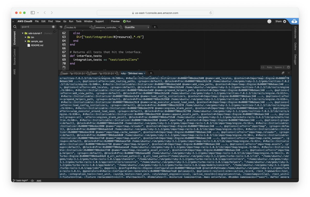Add a new terminal tab with plus
This screenshot has height=197, width=310.
151,73
